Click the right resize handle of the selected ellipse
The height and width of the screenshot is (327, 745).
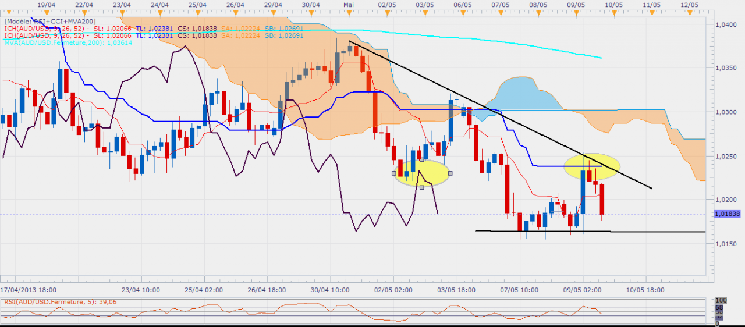(450, 173)
